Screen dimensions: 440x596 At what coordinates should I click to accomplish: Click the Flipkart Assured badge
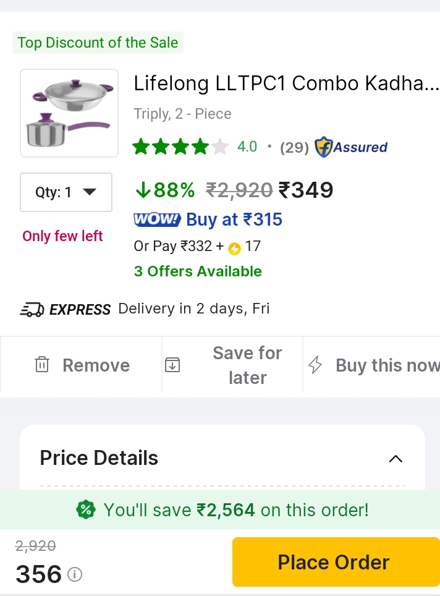tap(351, 148)
